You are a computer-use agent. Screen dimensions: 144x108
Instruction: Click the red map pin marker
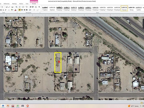(x=59, y=62)
